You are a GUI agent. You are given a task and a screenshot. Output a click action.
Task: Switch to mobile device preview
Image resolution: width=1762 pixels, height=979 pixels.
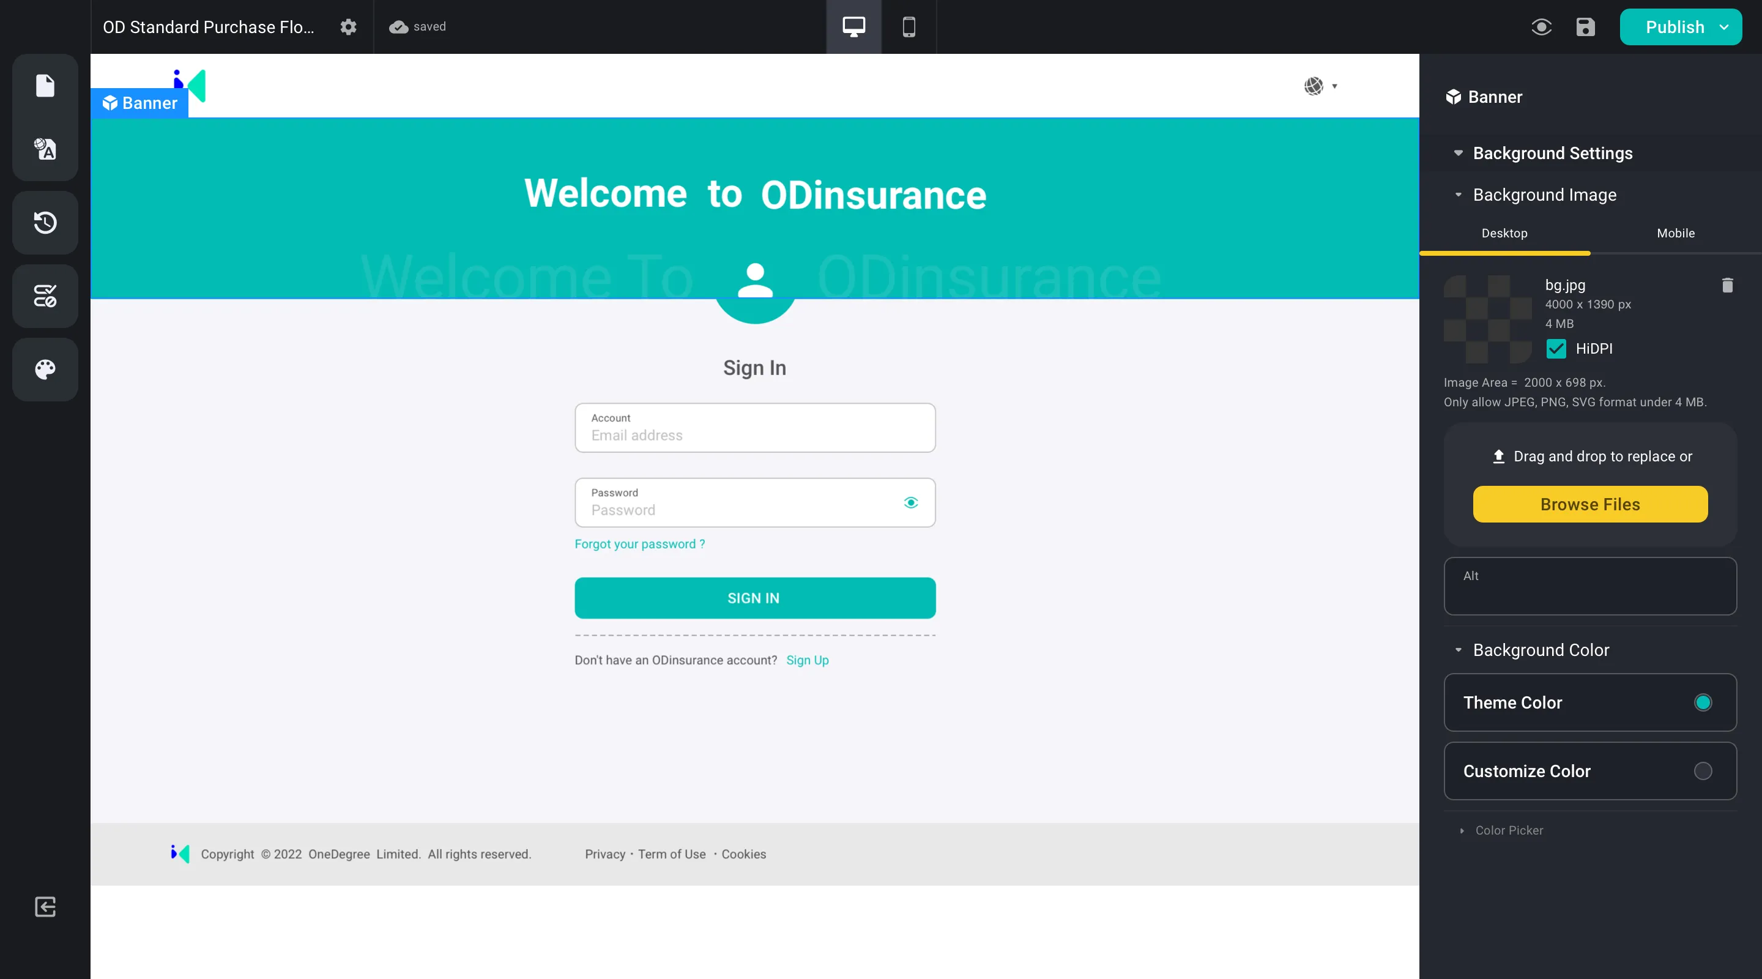[909, 27]
